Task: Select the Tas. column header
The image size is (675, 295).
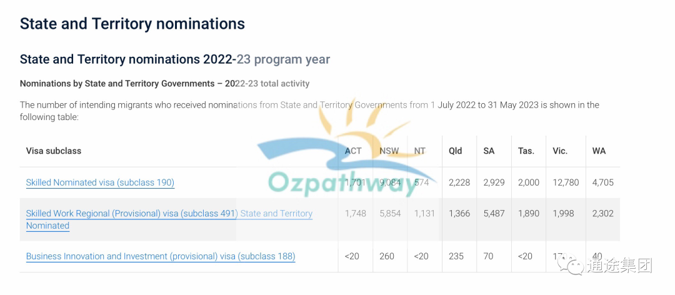Action: click(526, 151)
